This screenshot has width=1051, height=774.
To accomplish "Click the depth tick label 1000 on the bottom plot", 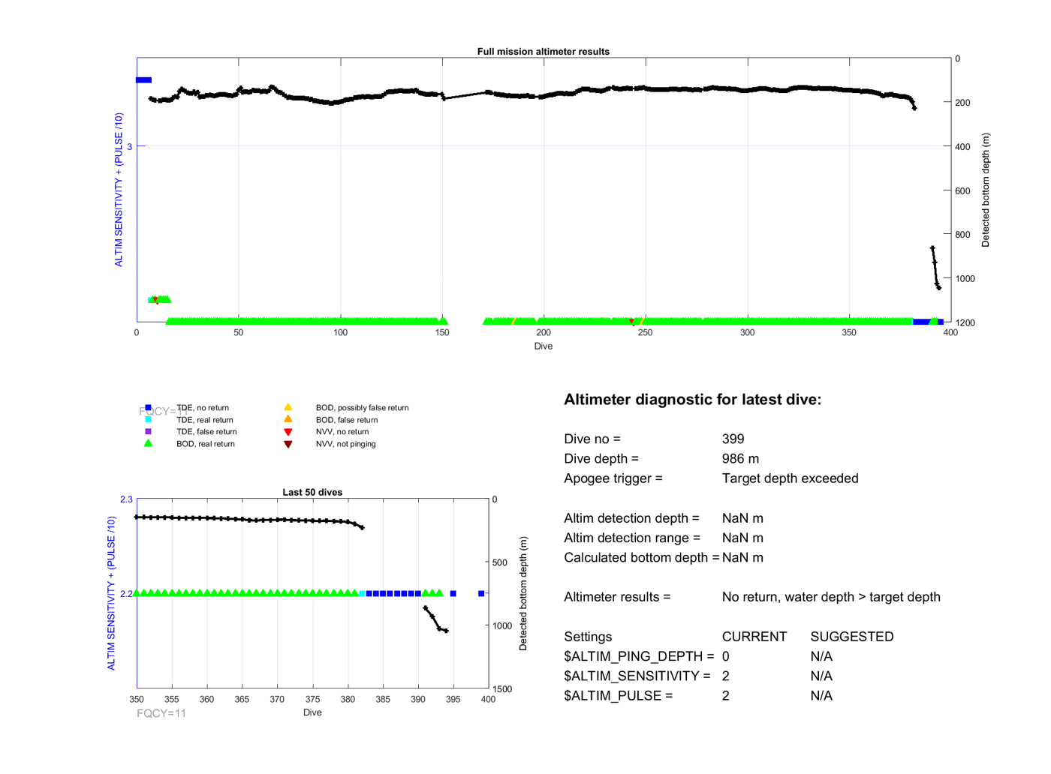I will click(502, 625).
